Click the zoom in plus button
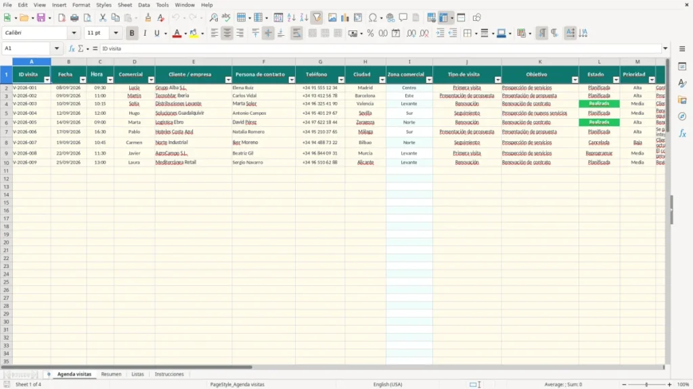Image resolution: width=693 pixels, height=389 pixels. (669, 384)
